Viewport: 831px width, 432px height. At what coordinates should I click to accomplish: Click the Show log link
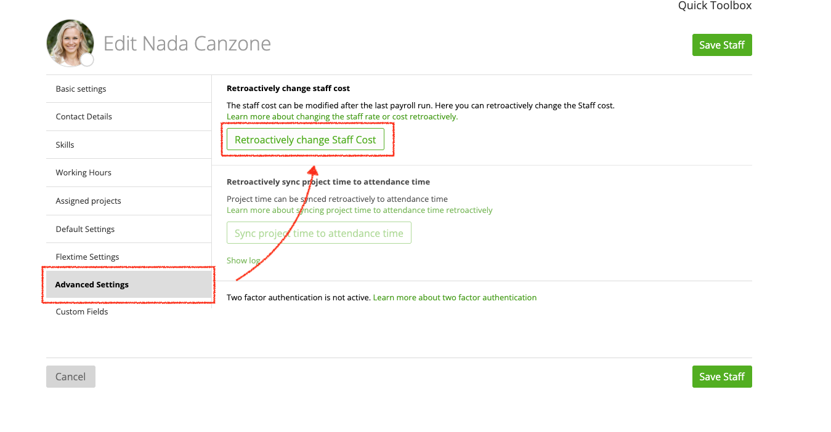point(243,260)
